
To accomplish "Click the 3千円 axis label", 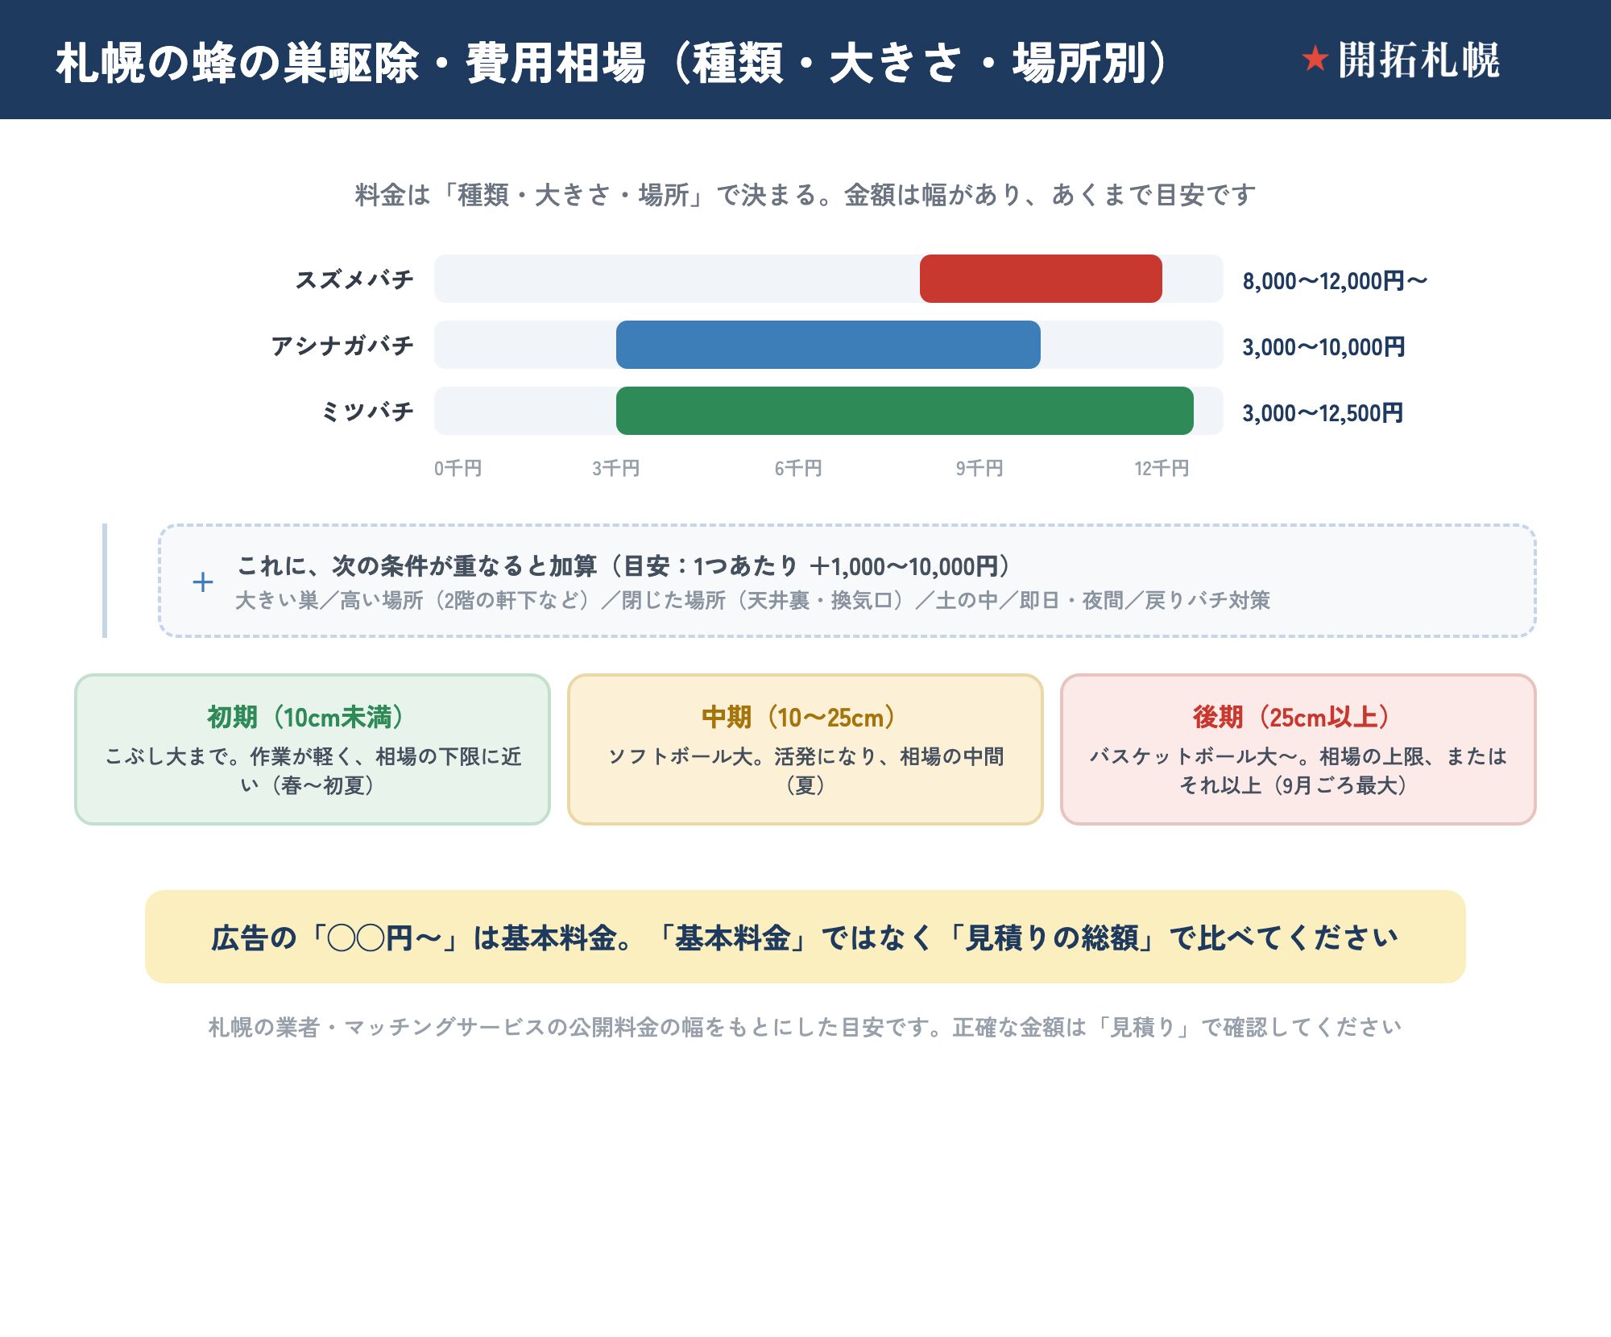I will click(616, 468).
